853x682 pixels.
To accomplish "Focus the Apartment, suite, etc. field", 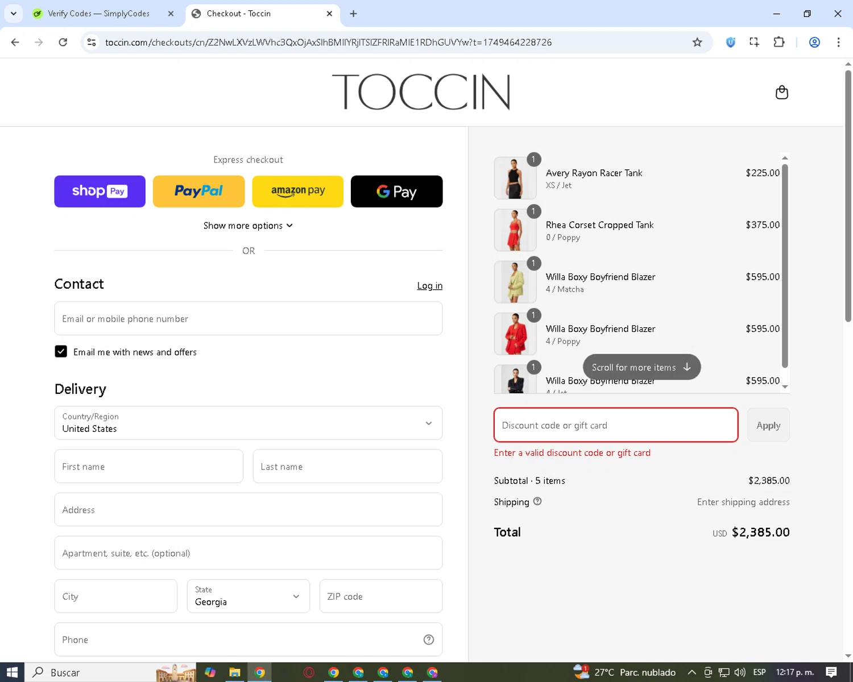I will pyautogui.click(x=248, y=553).
